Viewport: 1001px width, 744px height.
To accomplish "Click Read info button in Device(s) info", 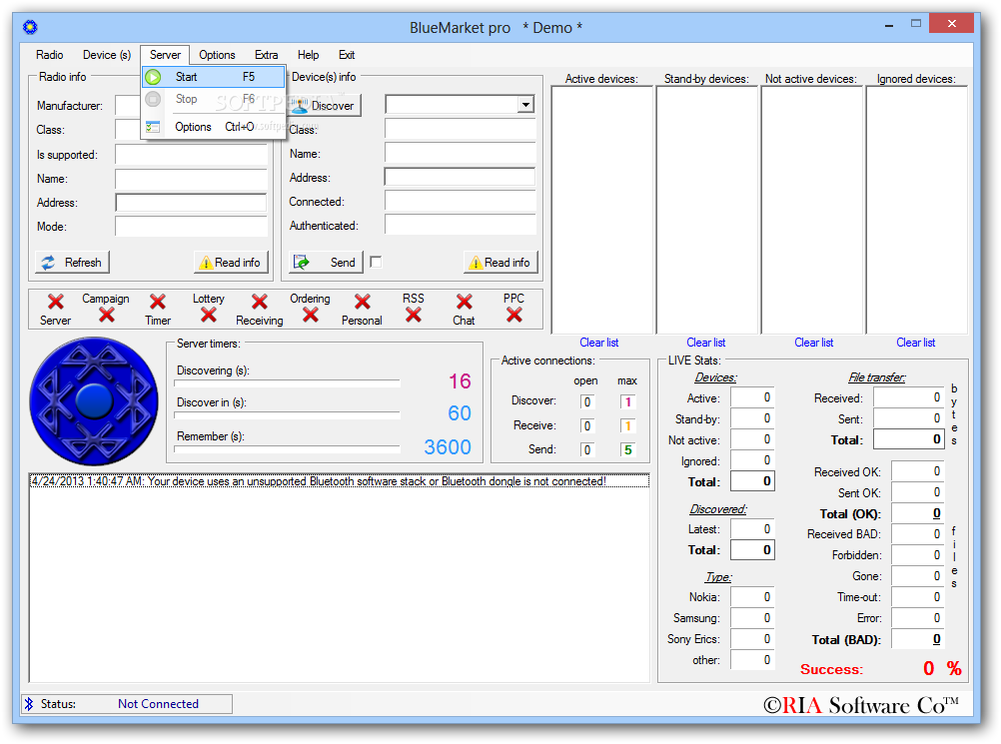I will pyautogui.click(x=500, y=263).
